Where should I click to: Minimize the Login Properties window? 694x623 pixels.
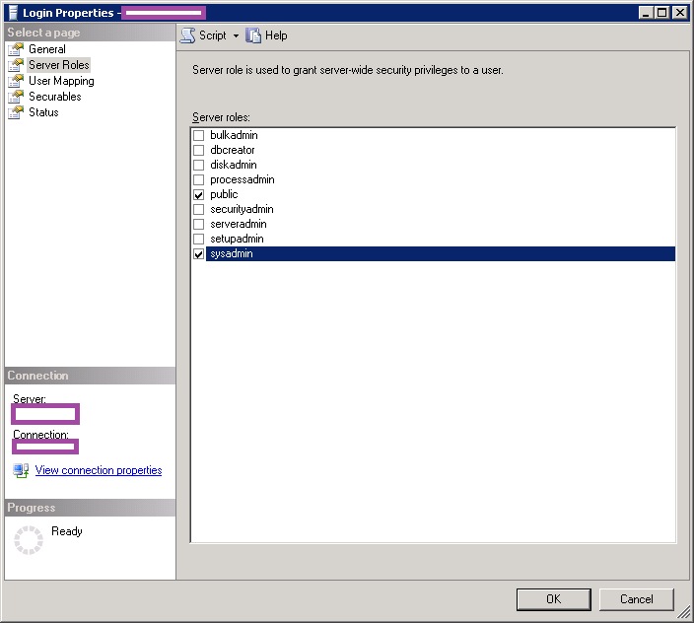click(647, 13)
